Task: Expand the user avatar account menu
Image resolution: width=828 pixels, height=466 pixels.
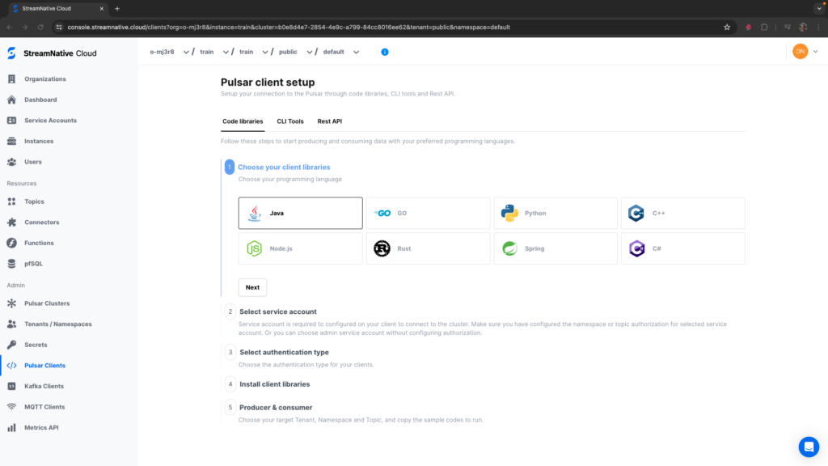Action: 805,52
